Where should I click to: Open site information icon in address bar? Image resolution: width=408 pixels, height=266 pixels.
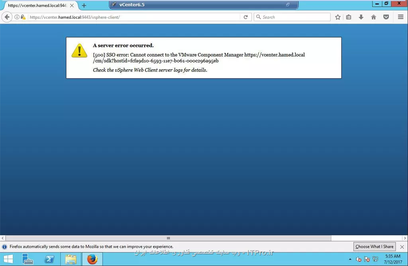(x=17, y=17)
